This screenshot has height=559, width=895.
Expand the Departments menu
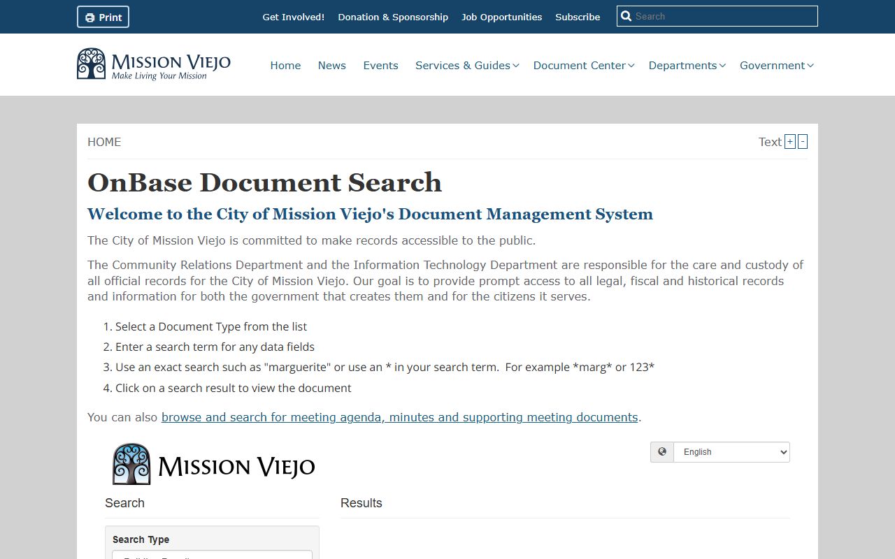click(687, 65)
